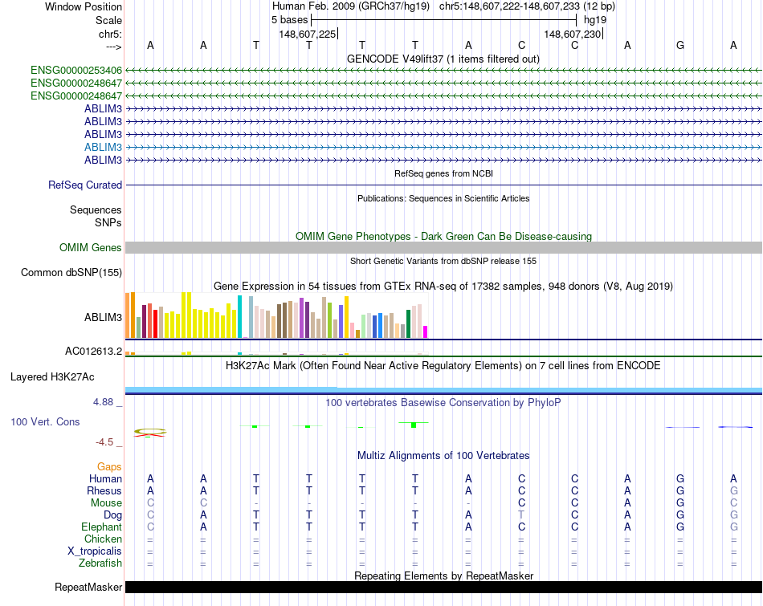Click the RepeatMasker track label

click(88, 588)
